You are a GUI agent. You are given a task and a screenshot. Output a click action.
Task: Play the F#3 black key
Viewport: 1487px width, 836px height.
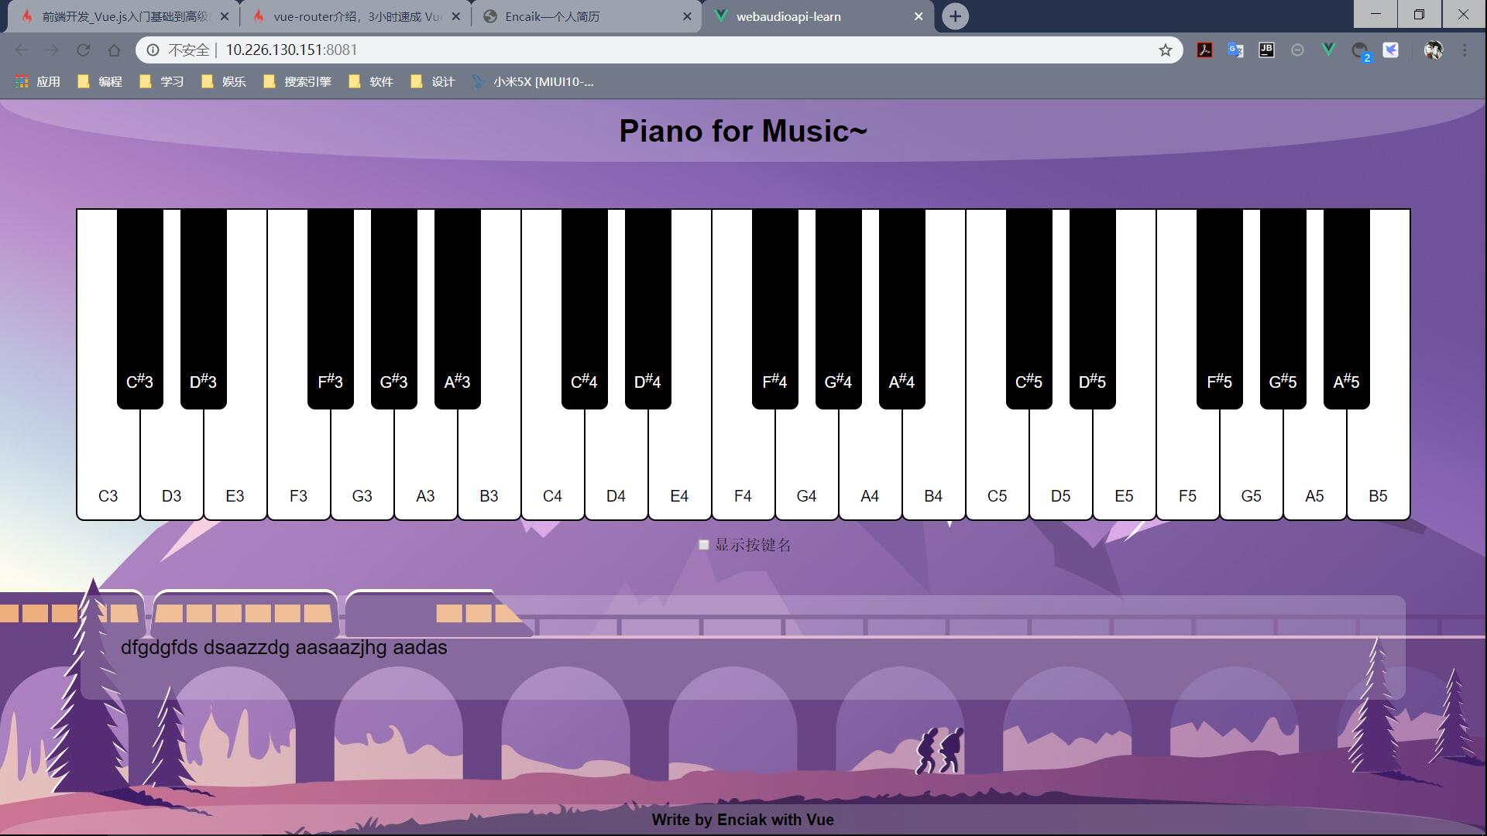(330, 310)
